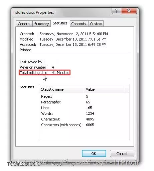Click the Cancel button
Viewport: 154px width, 171px height.
[x=122, y=154]
